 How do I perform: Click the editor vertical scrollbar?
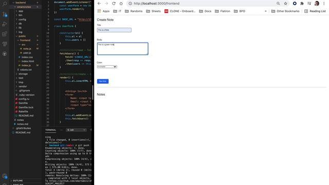(x=93, y=92)
